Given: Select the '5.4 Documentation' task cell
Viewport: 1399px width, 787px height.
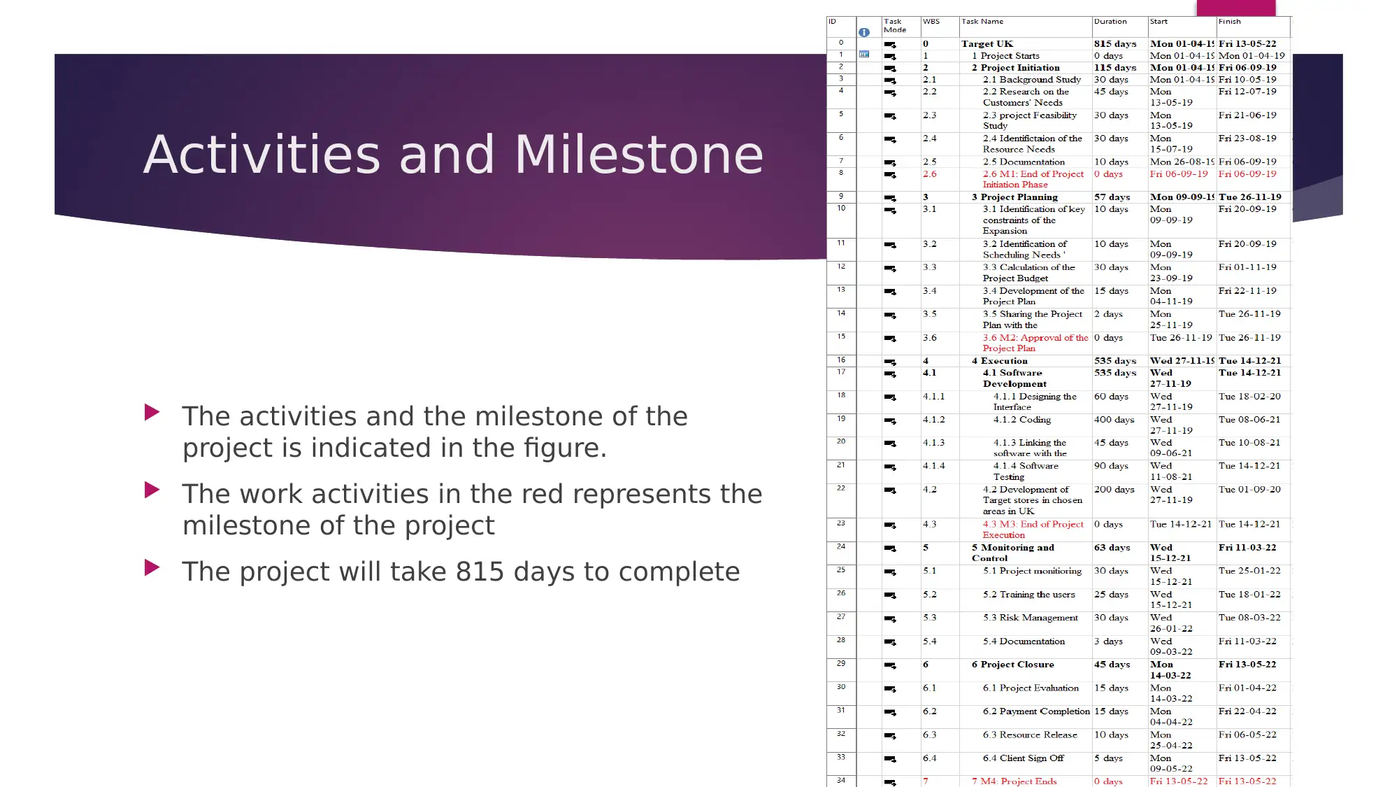Looking at the screenshot, I should click(1025, 646).
